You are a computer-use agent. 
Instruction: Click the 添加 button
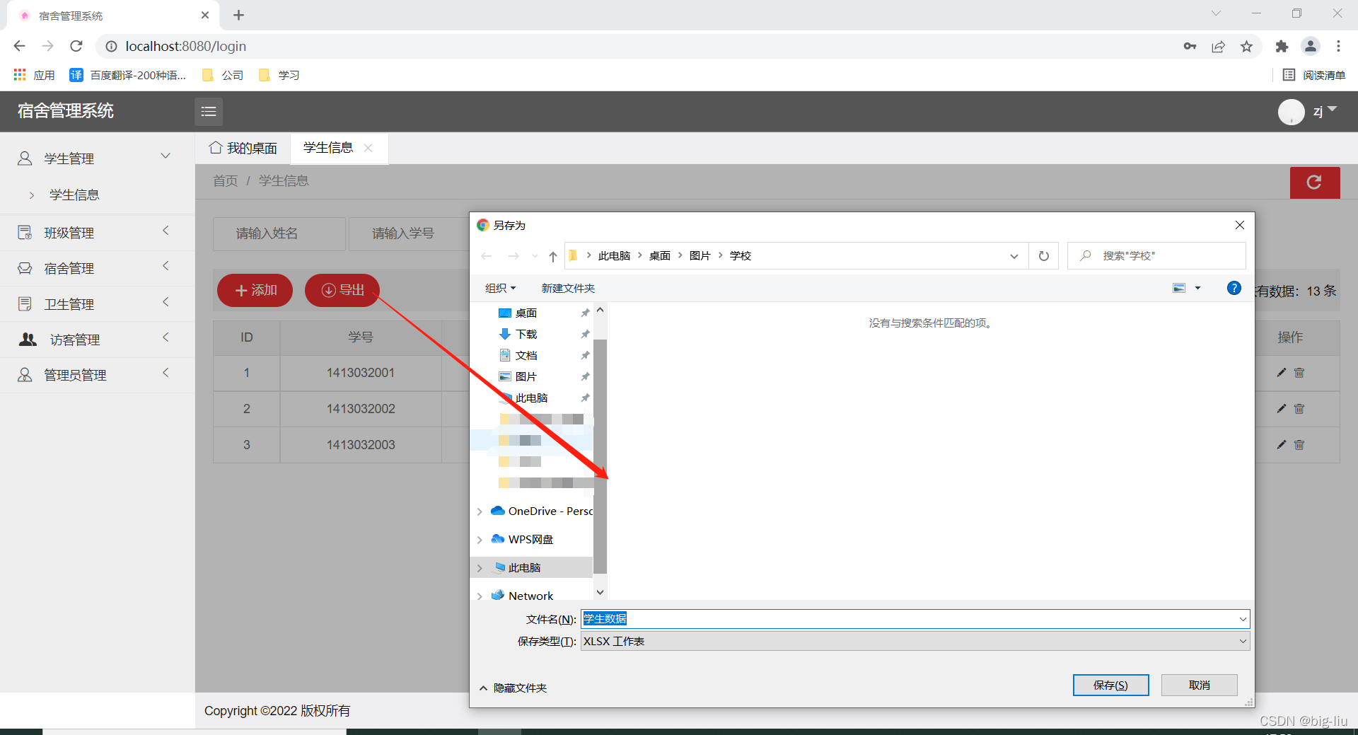pos(255,290)
